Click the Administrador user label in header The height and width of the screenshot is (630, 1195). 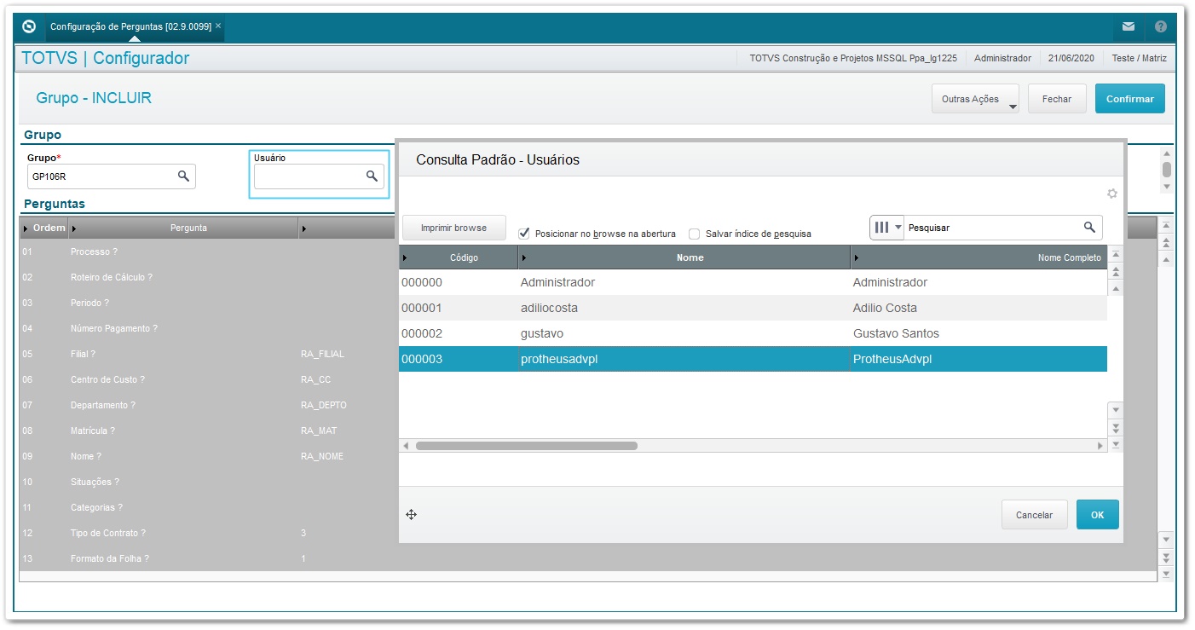(x=1002, y=58)
